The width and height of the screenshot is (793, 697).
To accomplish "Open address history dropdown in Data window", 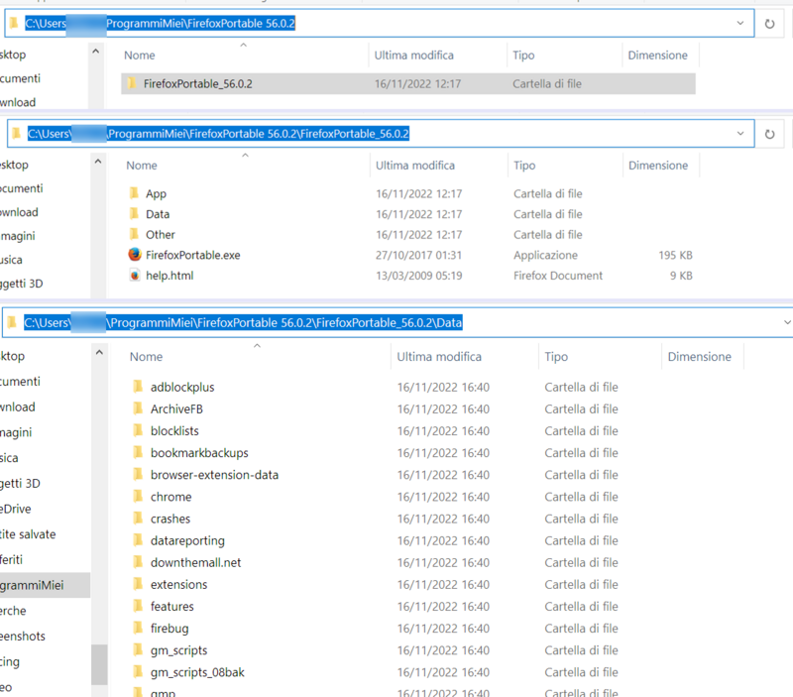I will [787, 322].
